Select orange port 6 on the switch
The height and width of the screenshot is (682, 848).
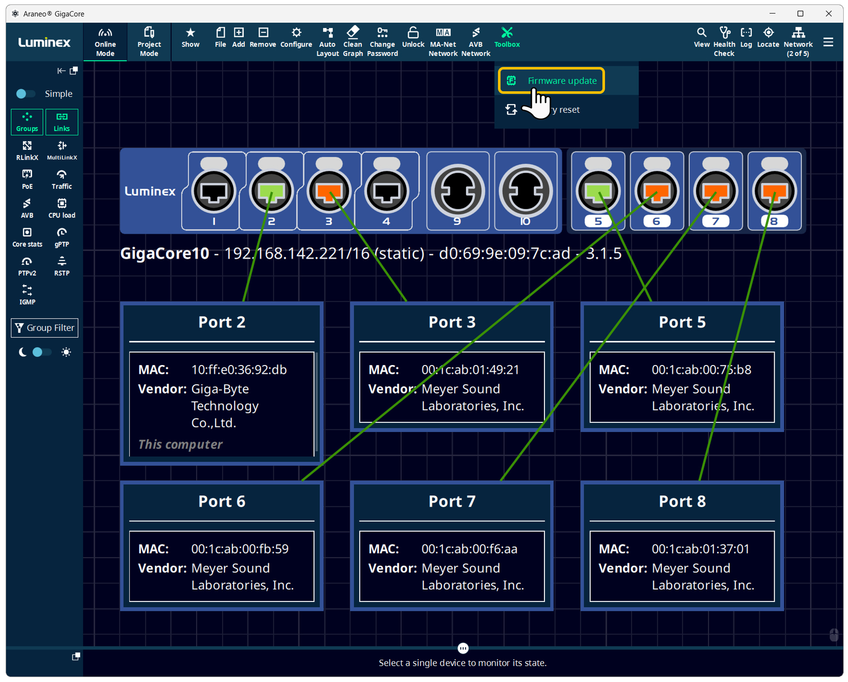tap(657, 191)
